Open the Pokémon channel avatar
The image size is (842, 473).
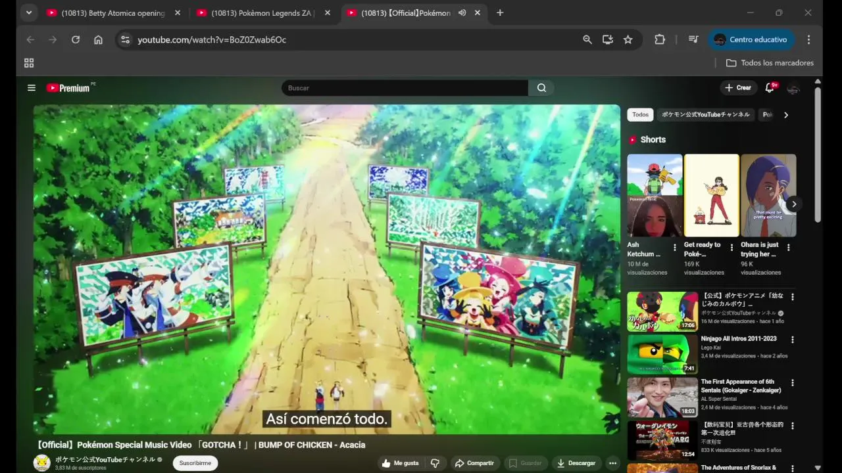[42, 462]
